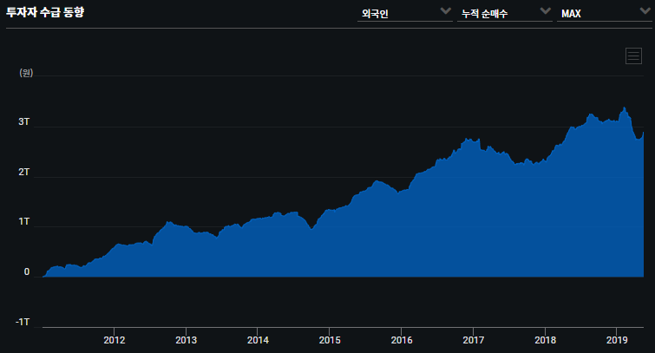Click the chart peak in early 2019

624,108
